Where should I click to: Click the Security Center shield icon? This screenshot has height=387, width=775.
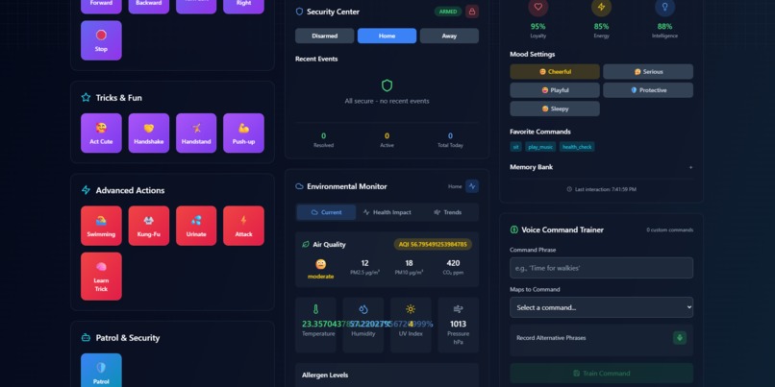coord(299,12)
